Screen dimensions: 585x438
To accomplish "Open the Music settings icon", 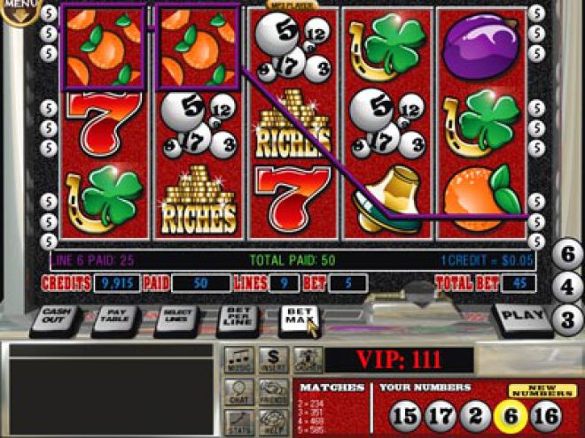I will [238, 360].
